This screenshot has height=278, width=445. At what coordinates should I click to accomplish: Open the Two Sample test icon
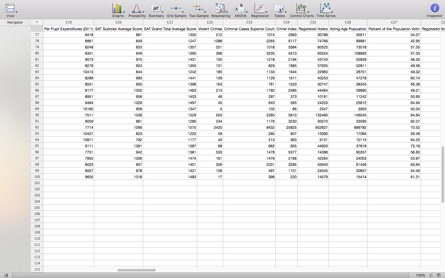point(198,8)
